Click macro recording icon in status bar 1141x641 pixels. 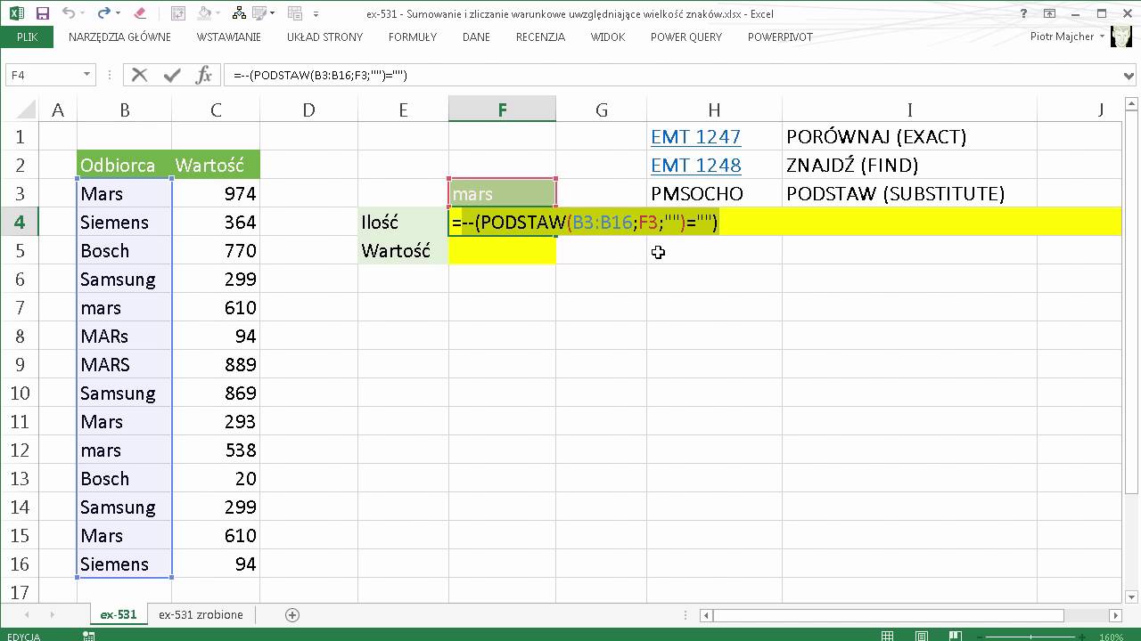click(x=89, y=636)
